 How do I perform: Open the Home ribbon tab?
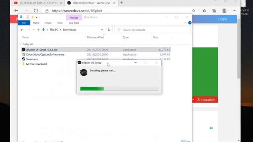pos(36,23)
